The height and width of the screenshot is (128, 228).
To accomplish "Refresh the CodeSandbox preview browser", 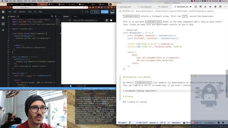I will pyautogui.click(x=70, y=20).
